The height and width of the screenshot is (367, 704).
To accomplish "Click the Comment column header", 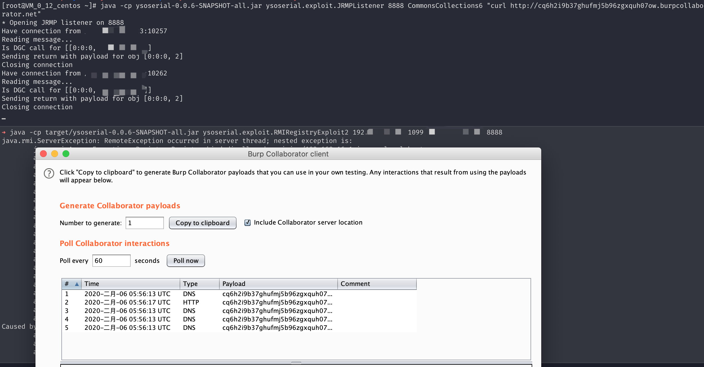I will 377,284.
